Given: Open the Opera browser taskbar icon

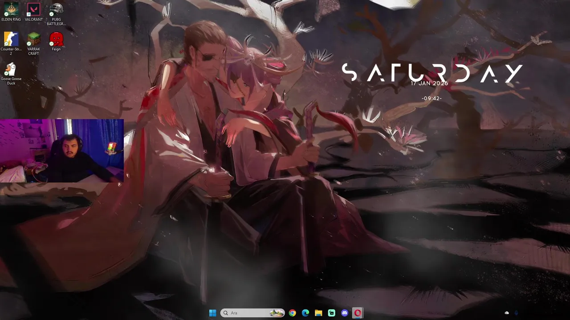Looking at the screenshot, I should coord(358,313).
